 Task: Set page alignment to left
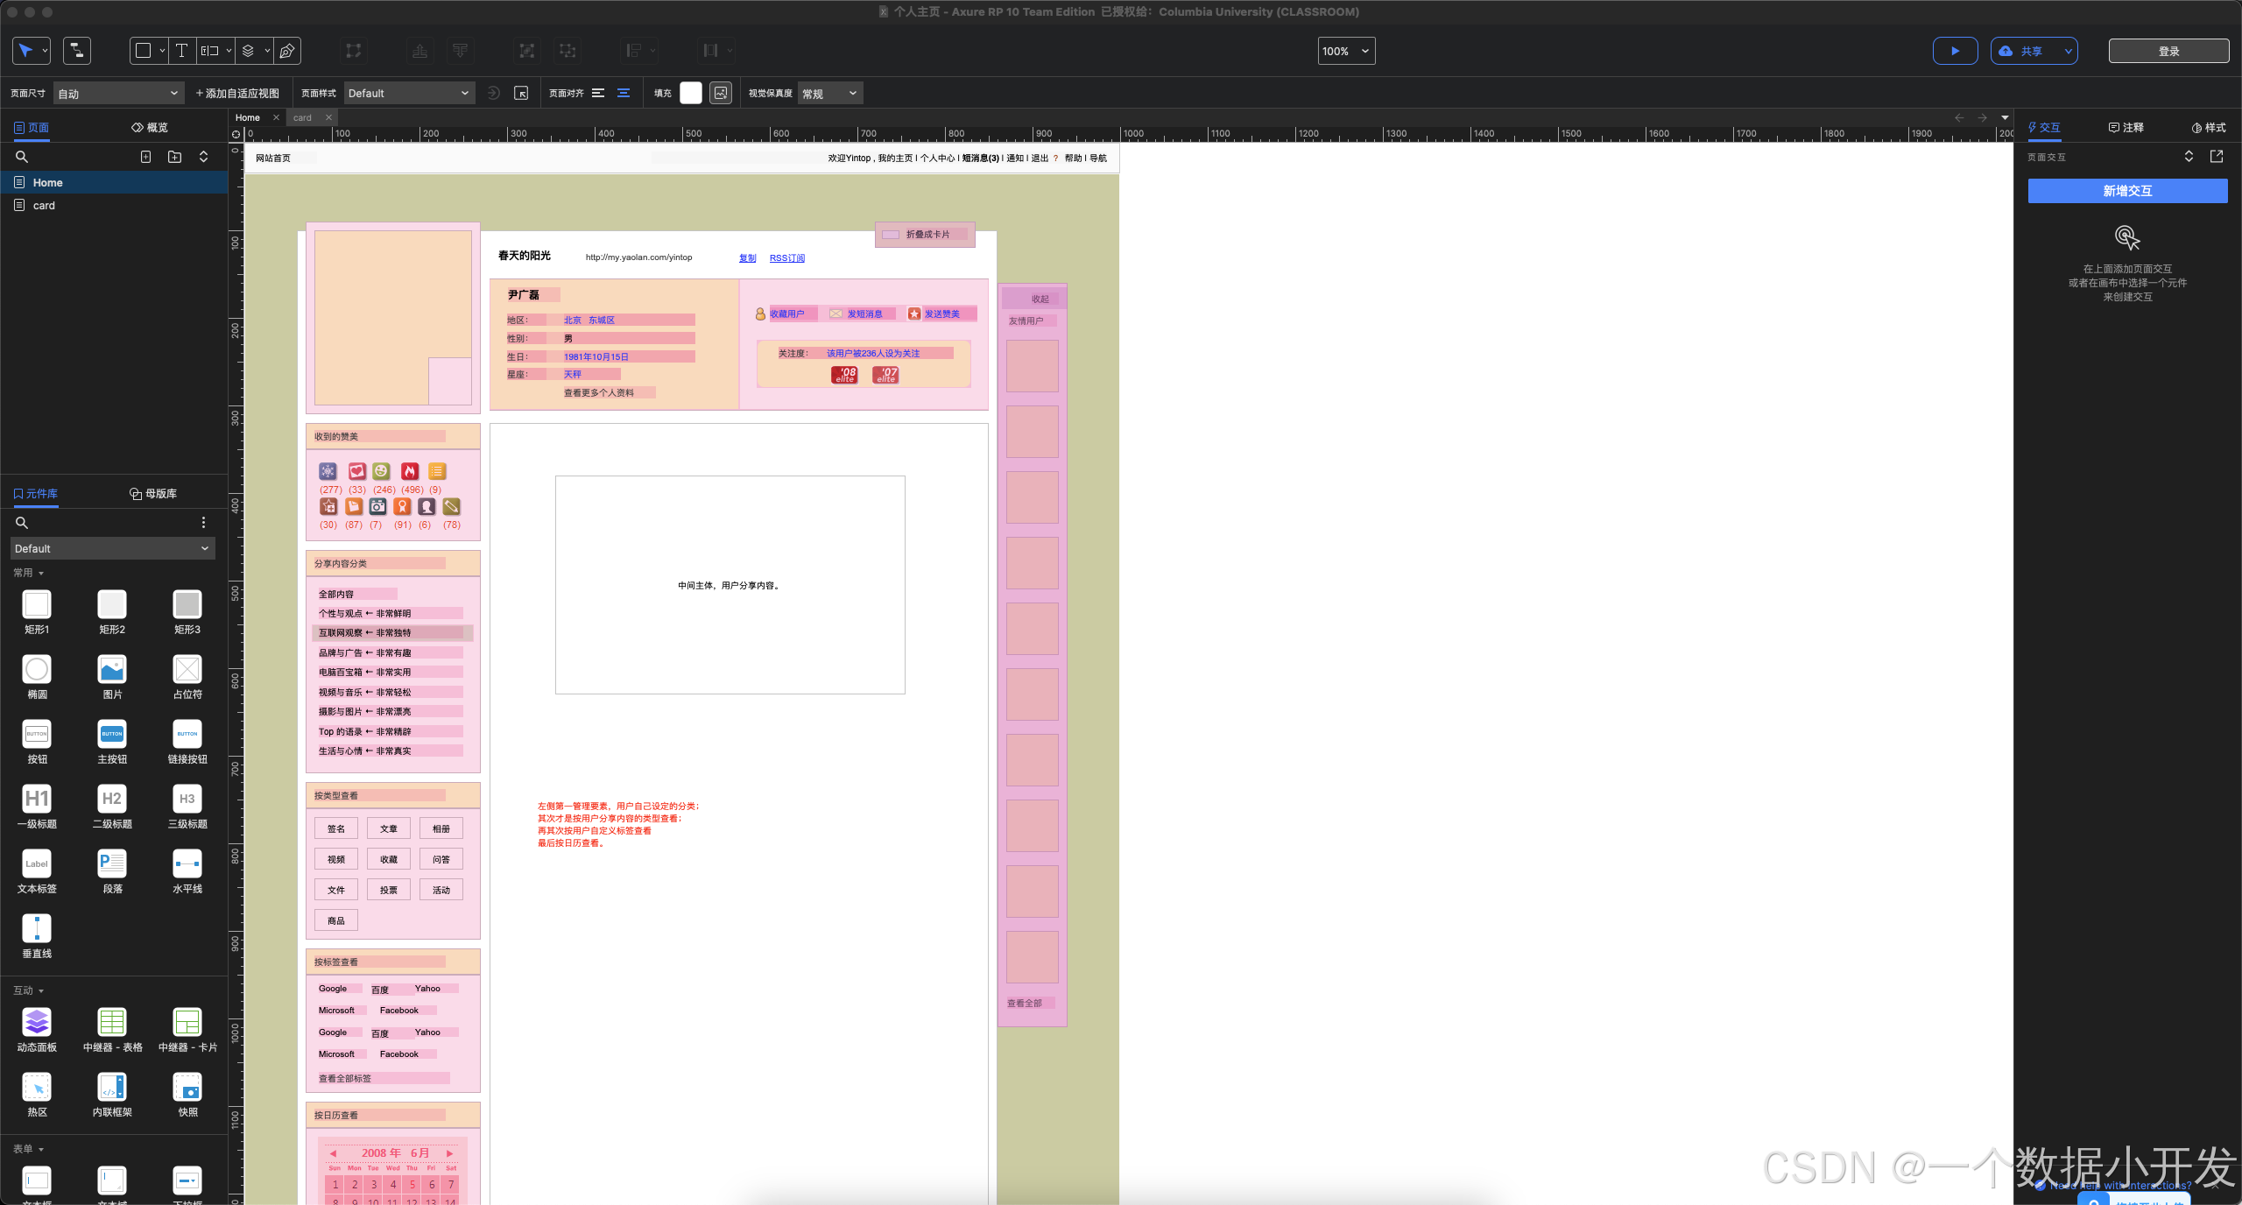[598, 93]
